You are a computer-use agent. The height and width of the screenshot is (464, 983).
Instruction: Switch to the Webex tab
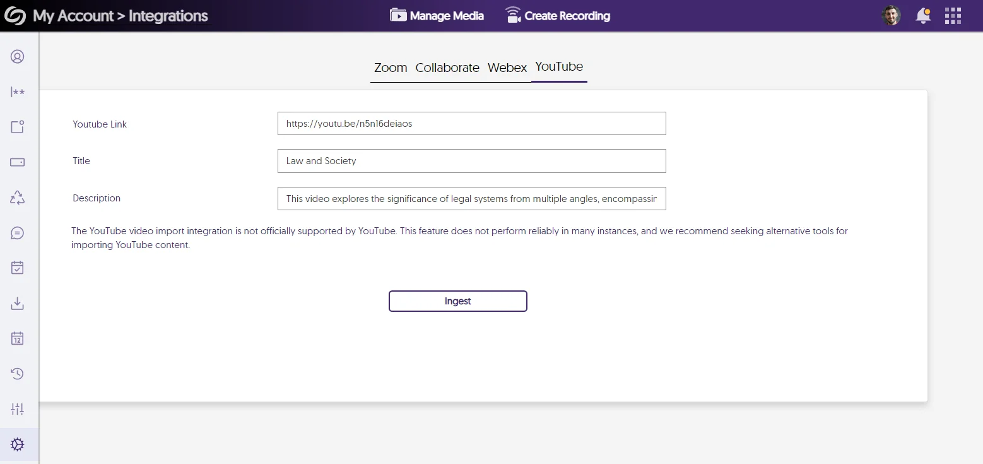point(507,68)
